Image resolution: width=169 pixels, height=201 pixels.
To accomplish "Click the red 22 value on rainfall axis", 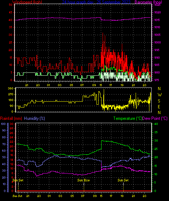I will 12,142.
